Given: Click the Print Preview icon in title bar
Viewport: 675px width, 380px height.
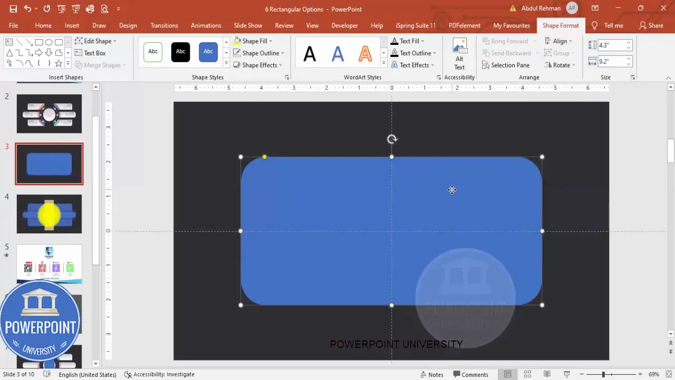Looking at the screenshot, I should coord(104,9).
